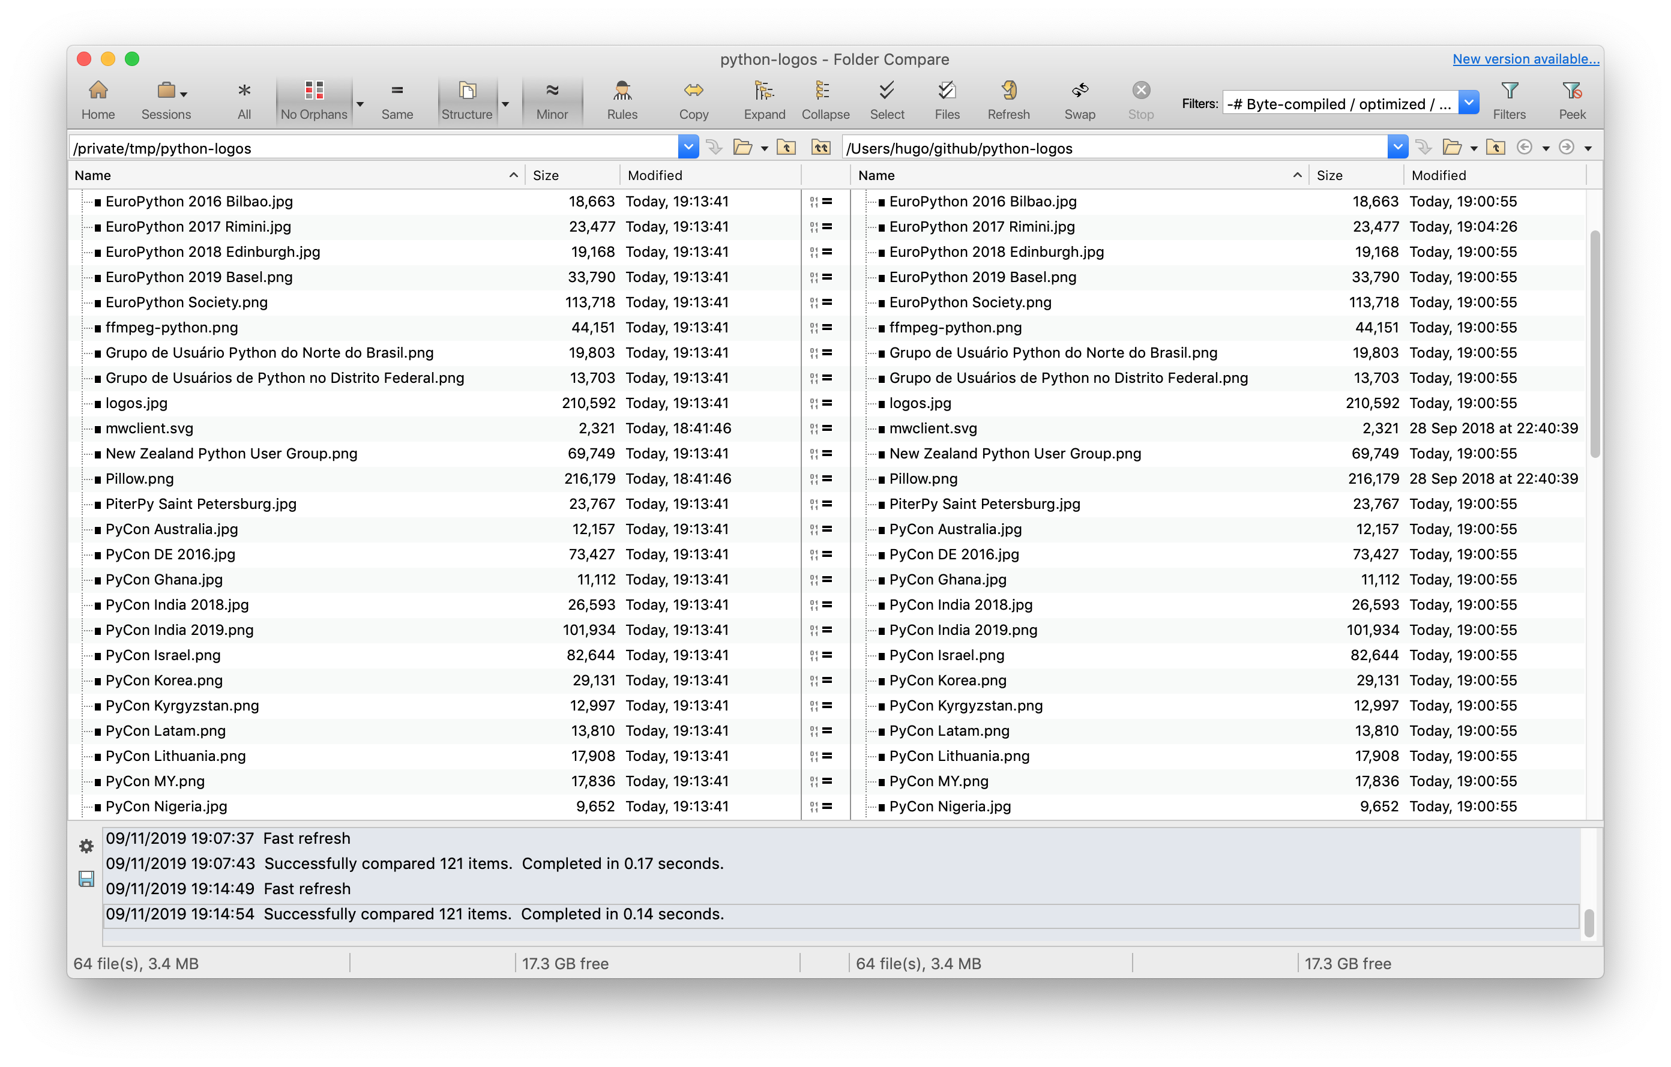This screenshot has height=1067, width=1671.
Task: Sort right pane by Name column
Action: pos(1080,175)
